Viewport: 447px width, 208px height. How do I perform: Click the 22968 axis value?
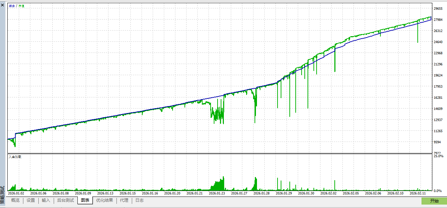tap(438, 53)
